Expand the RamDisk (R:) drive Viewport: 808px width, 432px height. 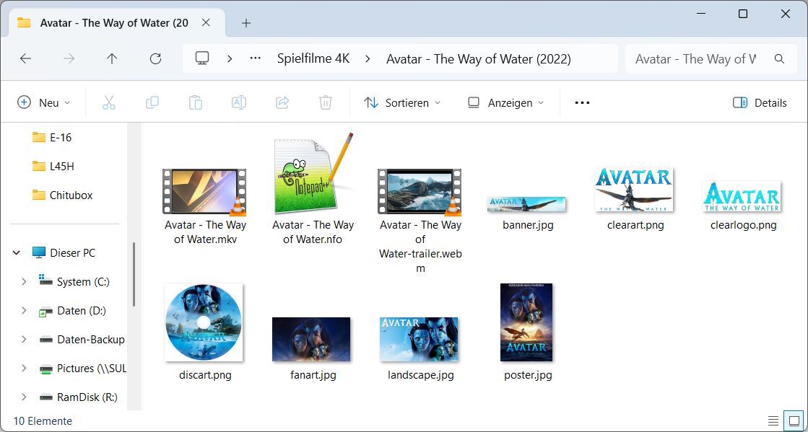click(24, 397)
